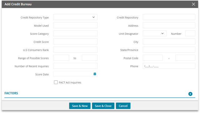200x113 pixels.
Task: Click the State/Province field
Action: 169,50
